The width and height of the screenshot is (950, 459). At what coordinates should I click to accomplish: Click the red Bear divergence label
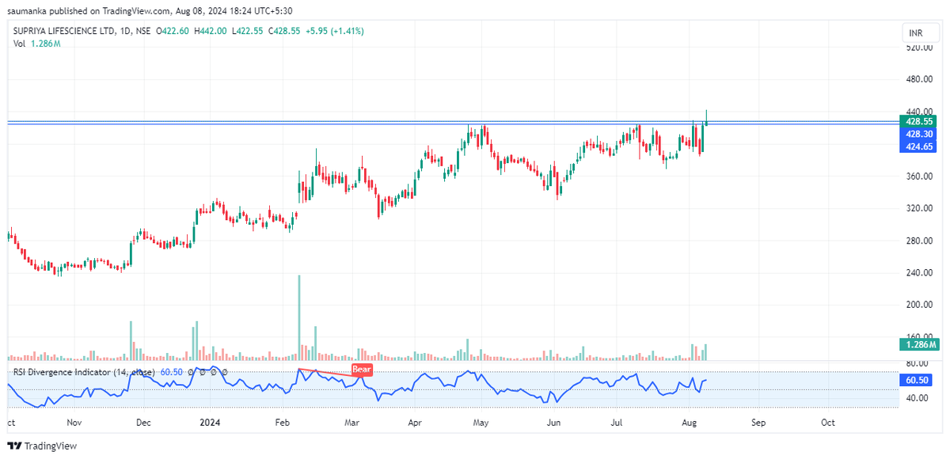pyautogui.click(x=362, y=370)
